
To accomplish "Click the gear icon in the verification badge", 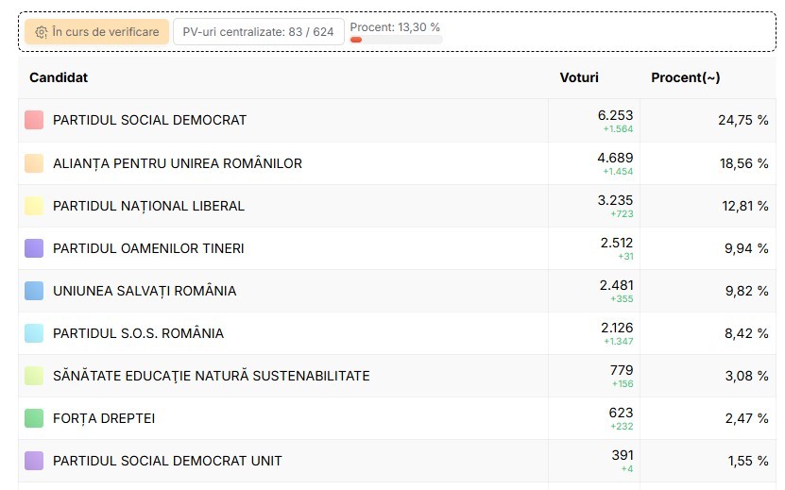I will click(41, 32).
